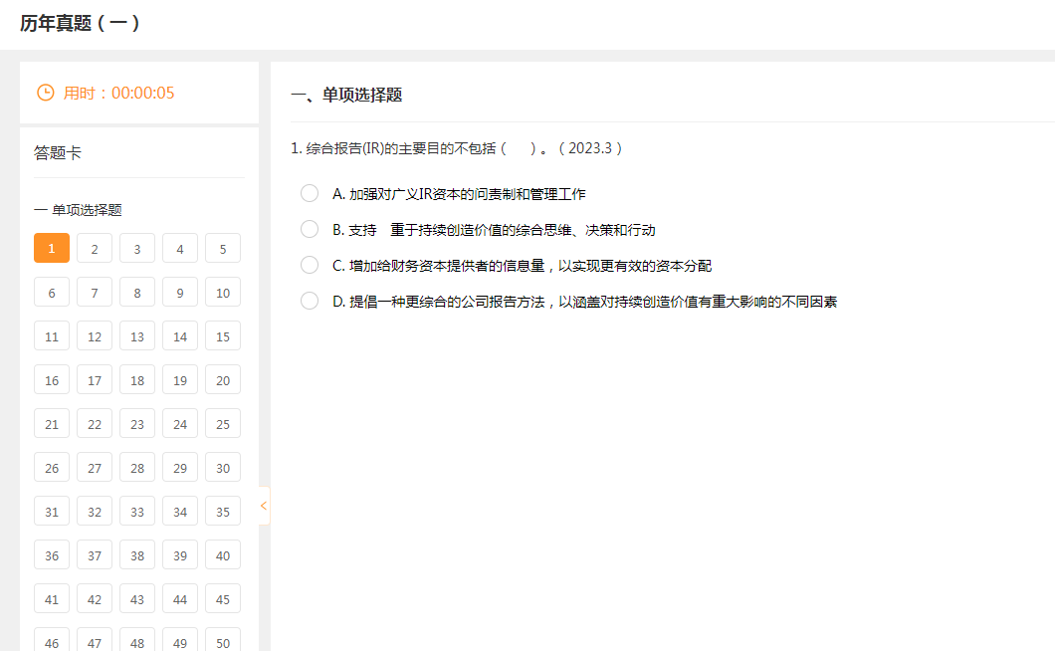Switch to question 19
This screenshot has width=1055, height=651.
180,380
